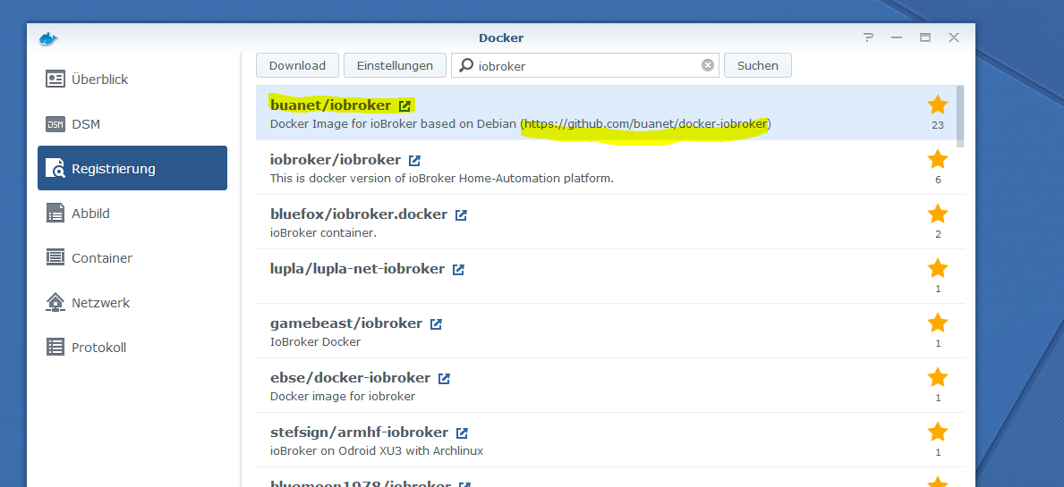Open external link icon beside bluefox/iobroker.docker

tap(462, 214)
